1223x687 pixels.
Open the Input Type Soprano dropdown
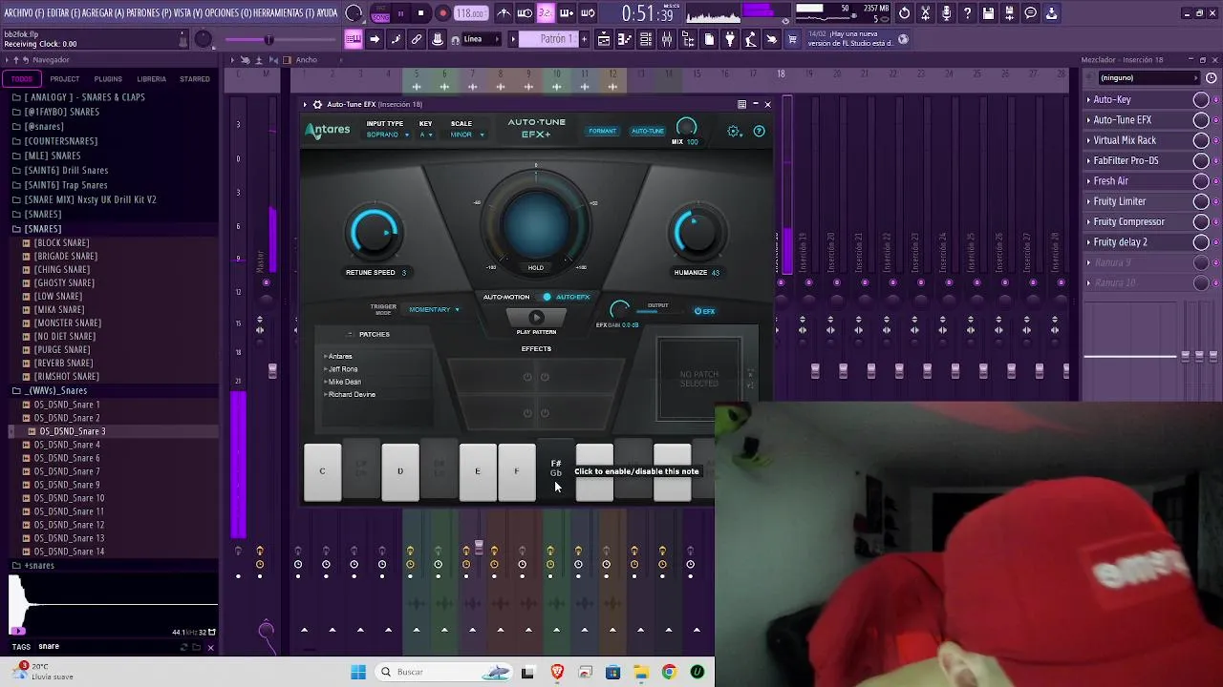(x=387, y=135)
